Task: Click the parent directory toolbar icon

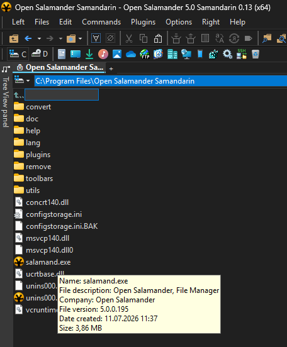Action: [14, 39]
